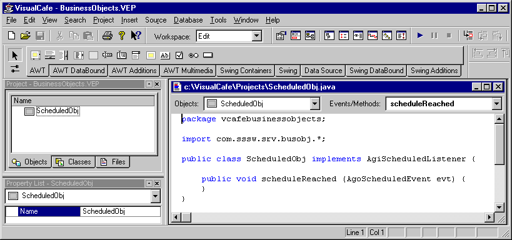This screenshot has height=240, width=512.
Task: Save with the floppy disk icon
Action: point(40,36)
